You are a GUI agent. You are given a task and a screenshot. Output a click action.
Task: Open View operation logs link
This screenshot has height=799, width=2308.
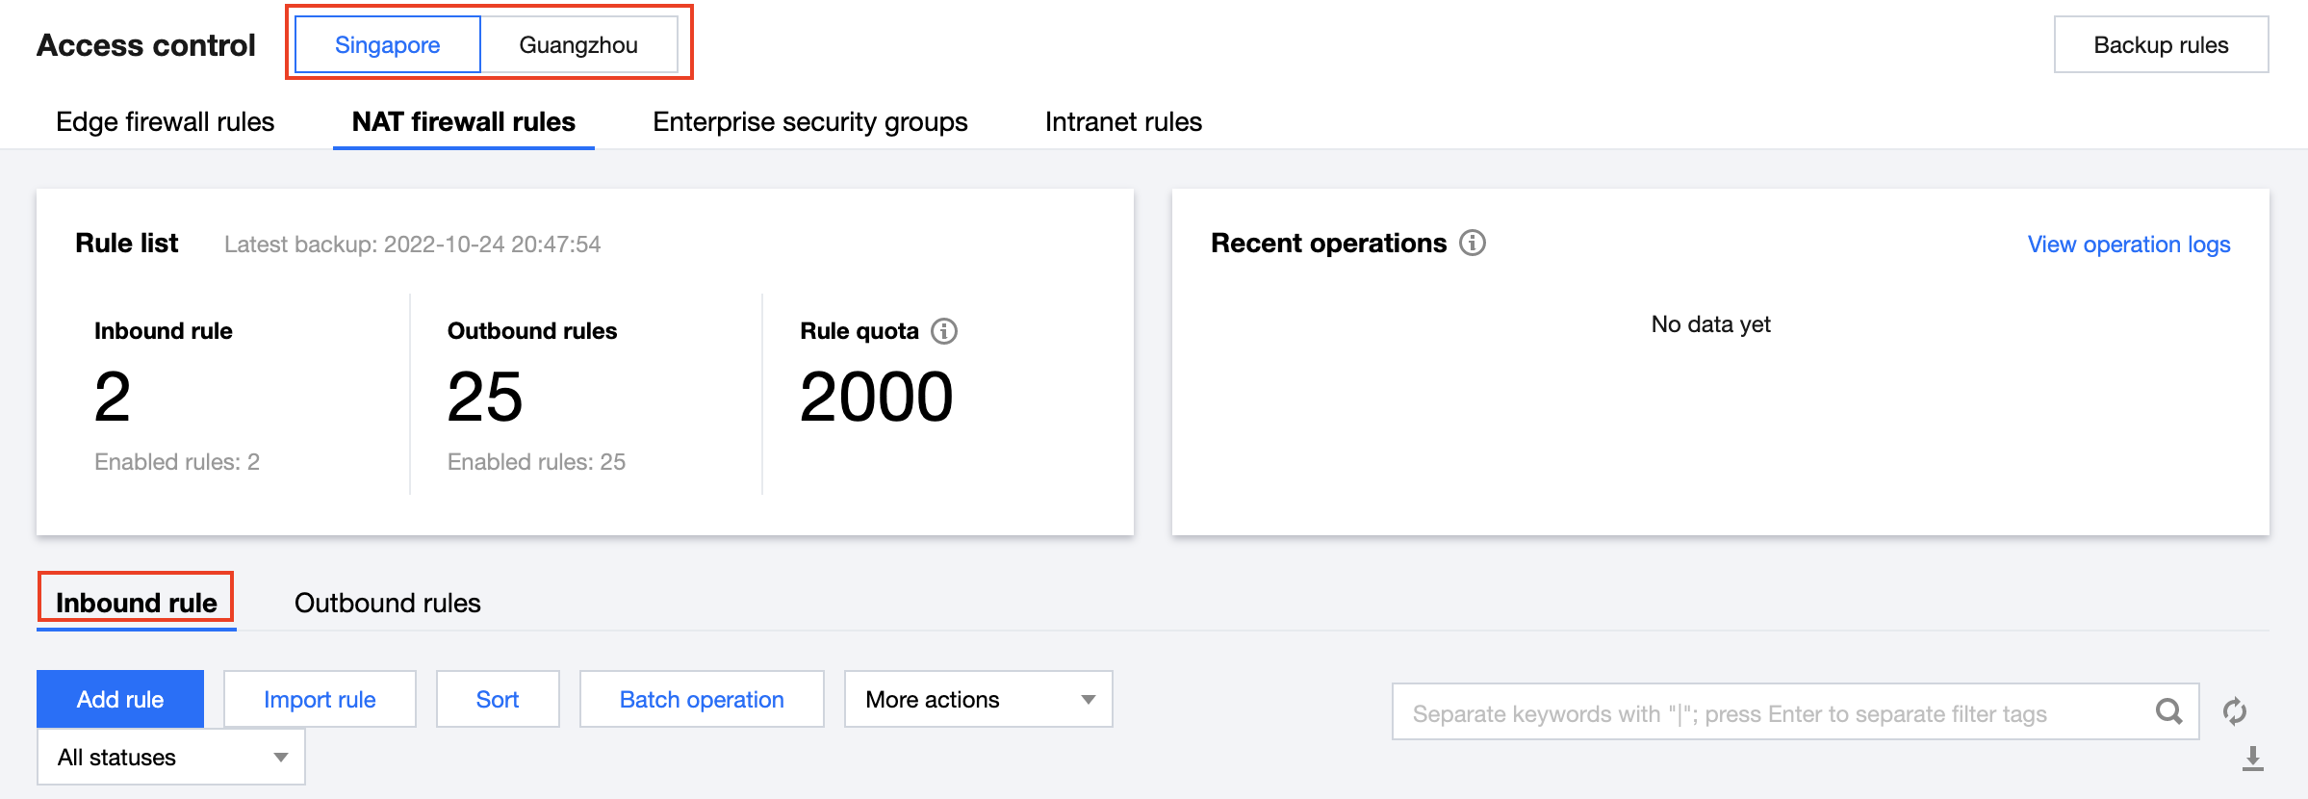(x=2128, y=245)
